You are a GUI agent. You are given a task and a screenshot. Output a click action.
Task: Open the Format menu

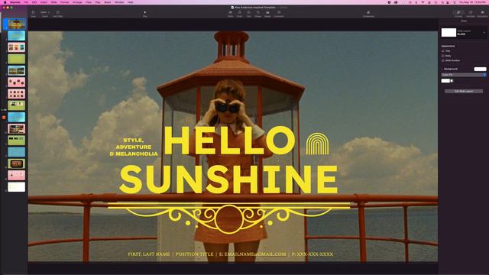pos(64,2)
